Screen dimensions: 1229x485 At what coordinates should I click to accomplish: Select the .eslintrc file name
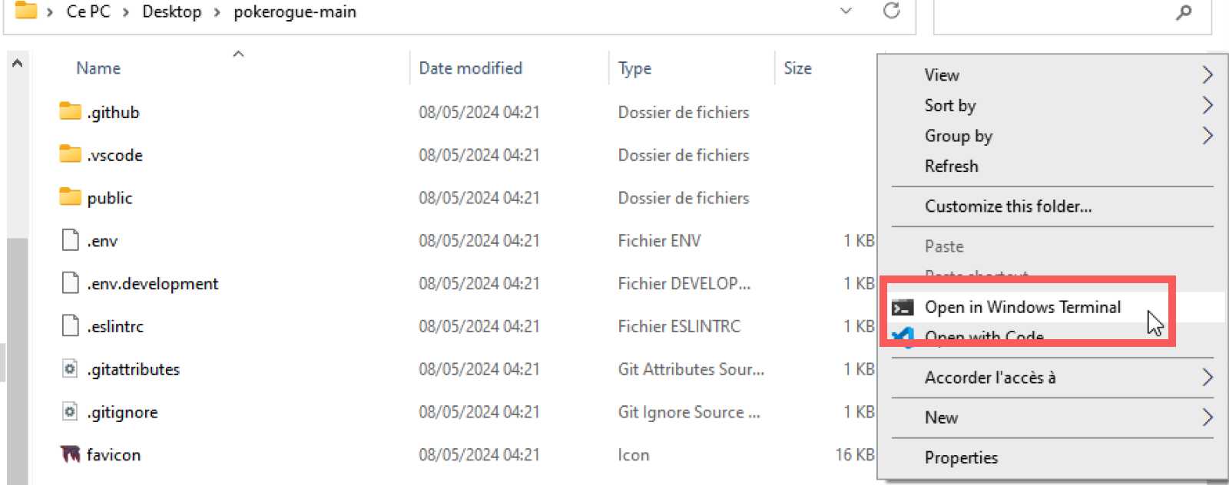click(x=115, y=326)
